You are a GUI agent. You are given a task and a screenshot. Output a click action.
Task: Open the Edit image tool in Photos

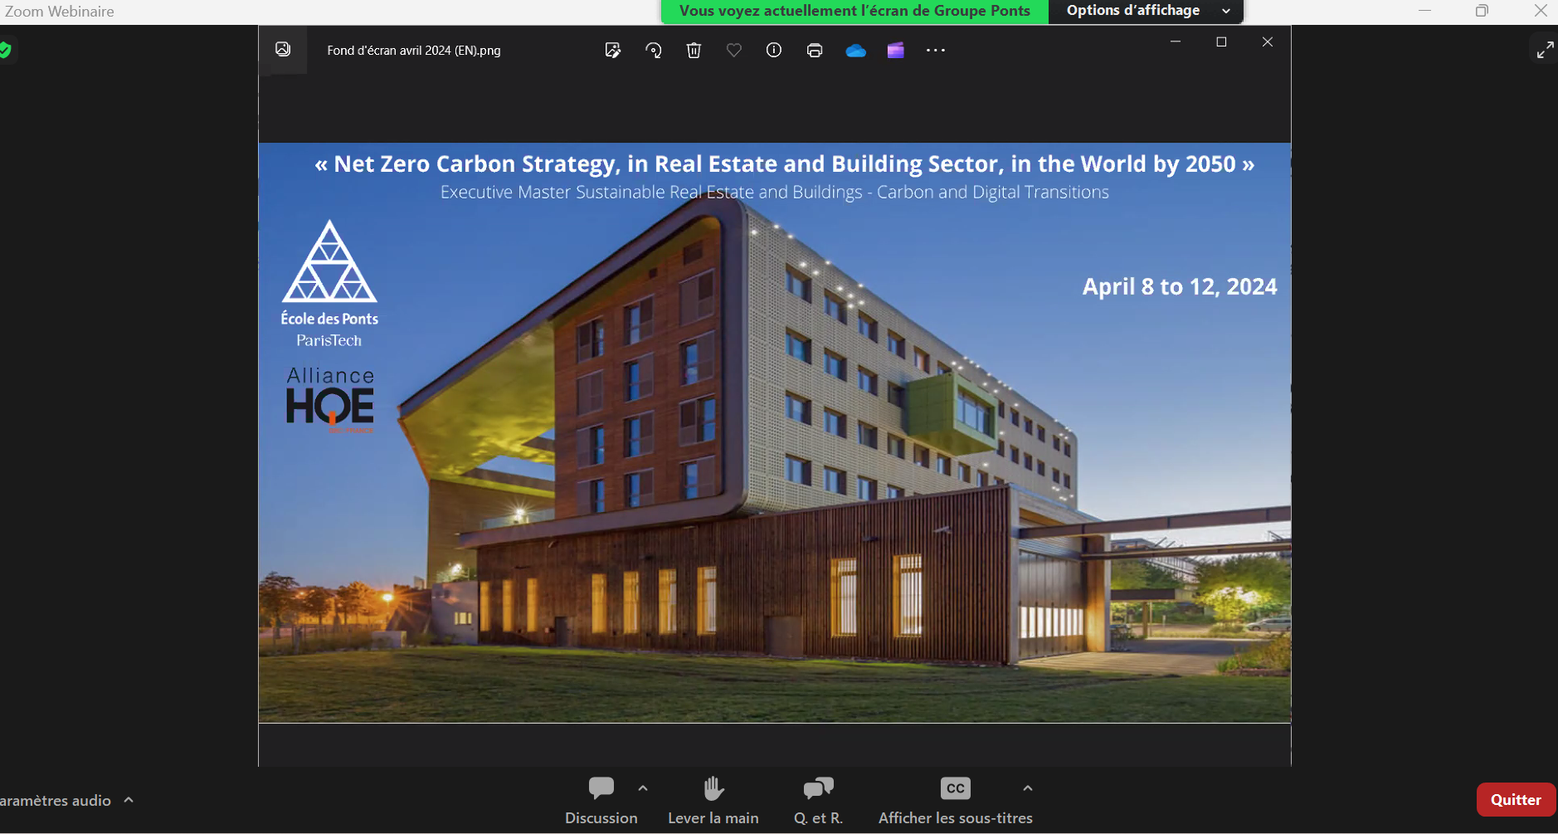613,50
